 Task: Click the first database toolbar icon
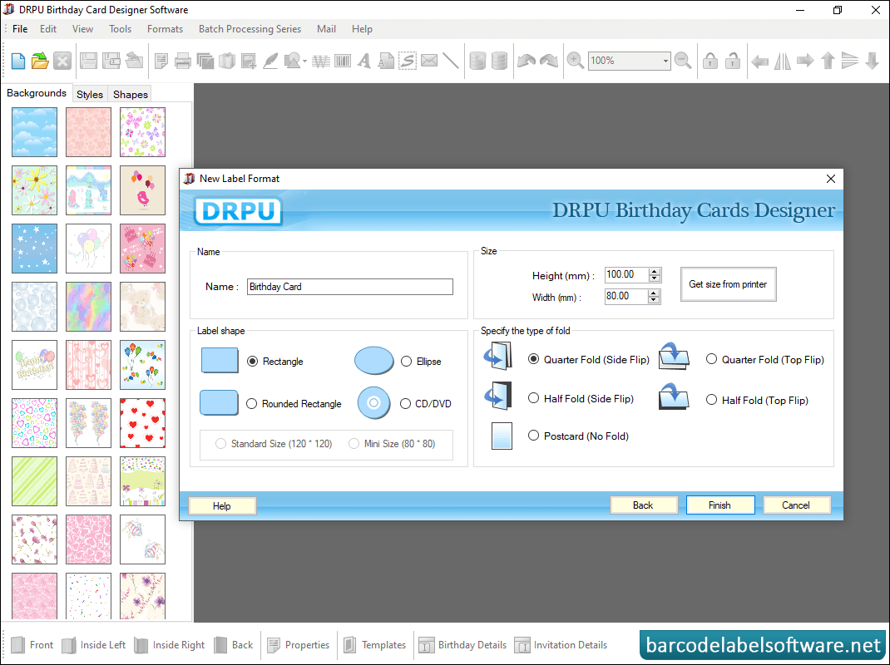coord(478,61)
